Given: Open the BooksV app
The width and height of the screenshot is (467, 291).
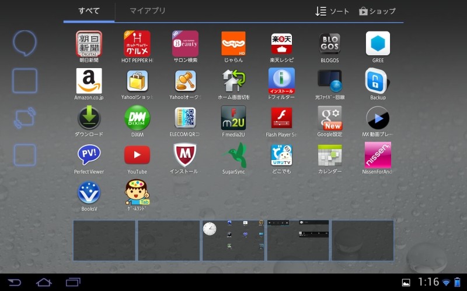Looking at the screenshot, I should coord(89,192).
